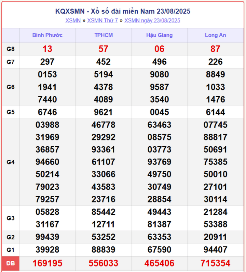Select the G4 row label
This screenshot has height=272, width=246.
[11, 162]
